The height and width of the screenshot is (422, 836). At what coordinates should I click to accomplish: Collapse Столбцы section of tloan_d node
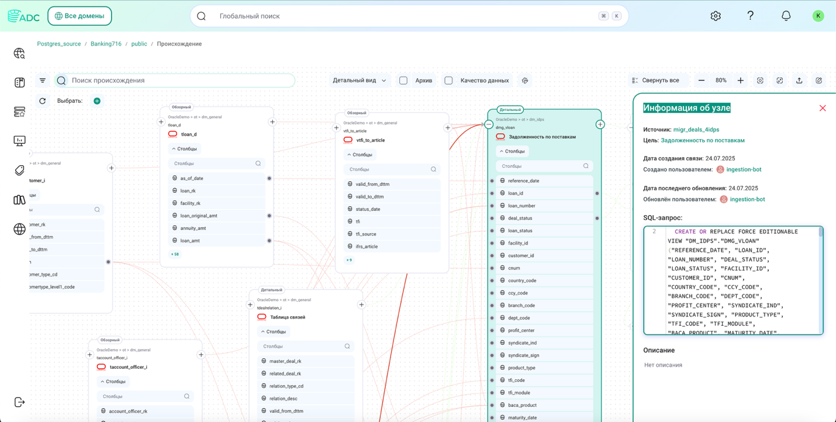(184, 149)
